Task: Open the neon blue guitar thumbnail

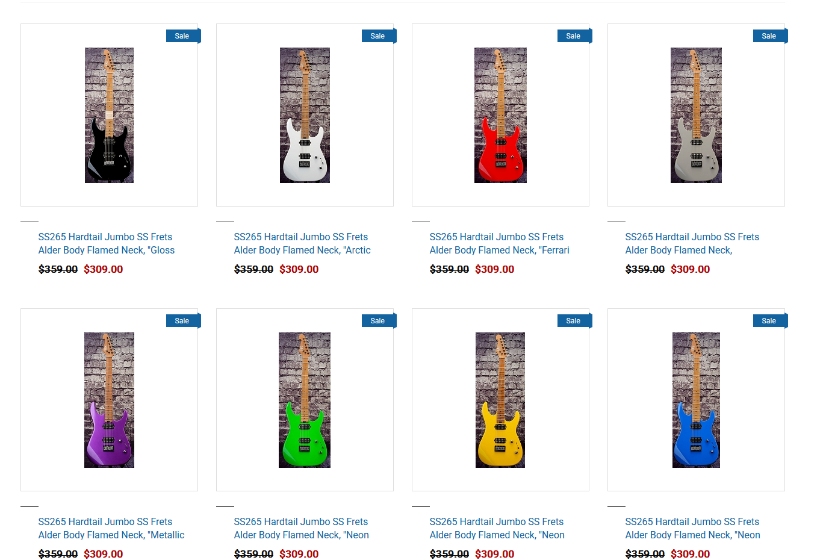Action: pyautogui.click(x=696, y=400)
